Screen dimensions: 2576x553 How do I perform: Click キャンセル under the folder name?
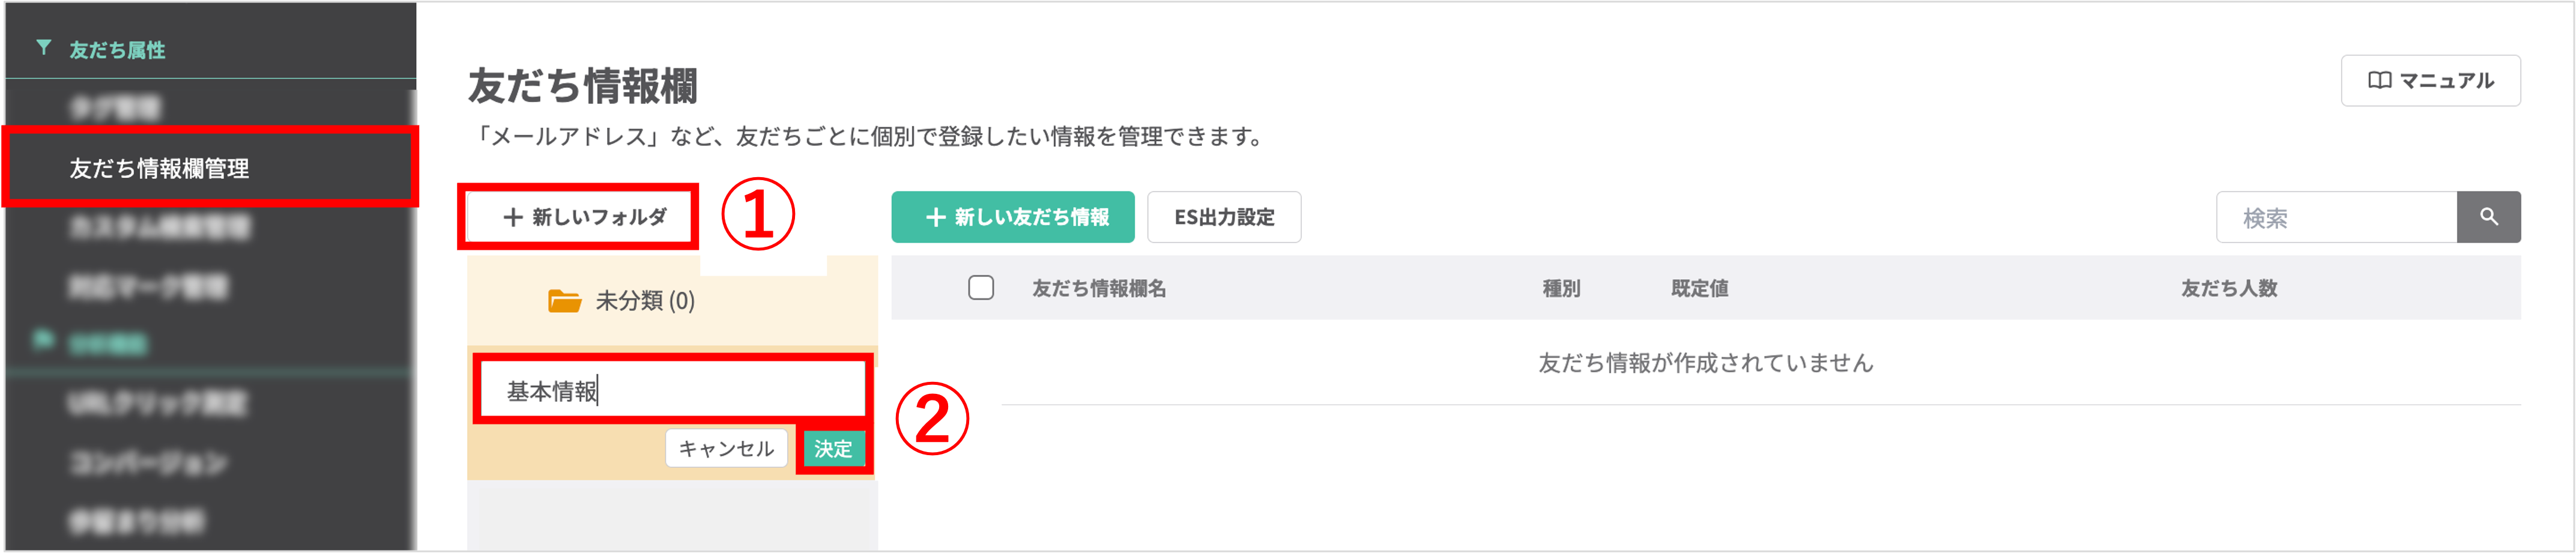tap(726, 448)
